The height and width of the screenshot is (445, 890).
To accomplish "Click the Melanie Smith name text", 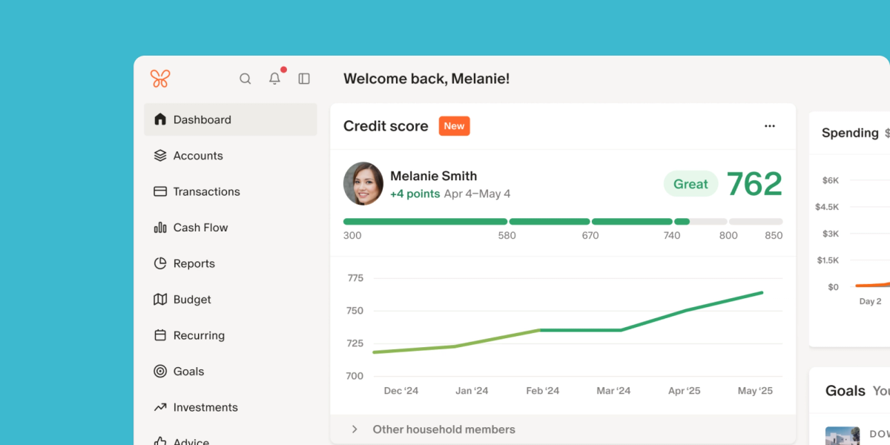I will pyautogui.click(x=434, y=176).
